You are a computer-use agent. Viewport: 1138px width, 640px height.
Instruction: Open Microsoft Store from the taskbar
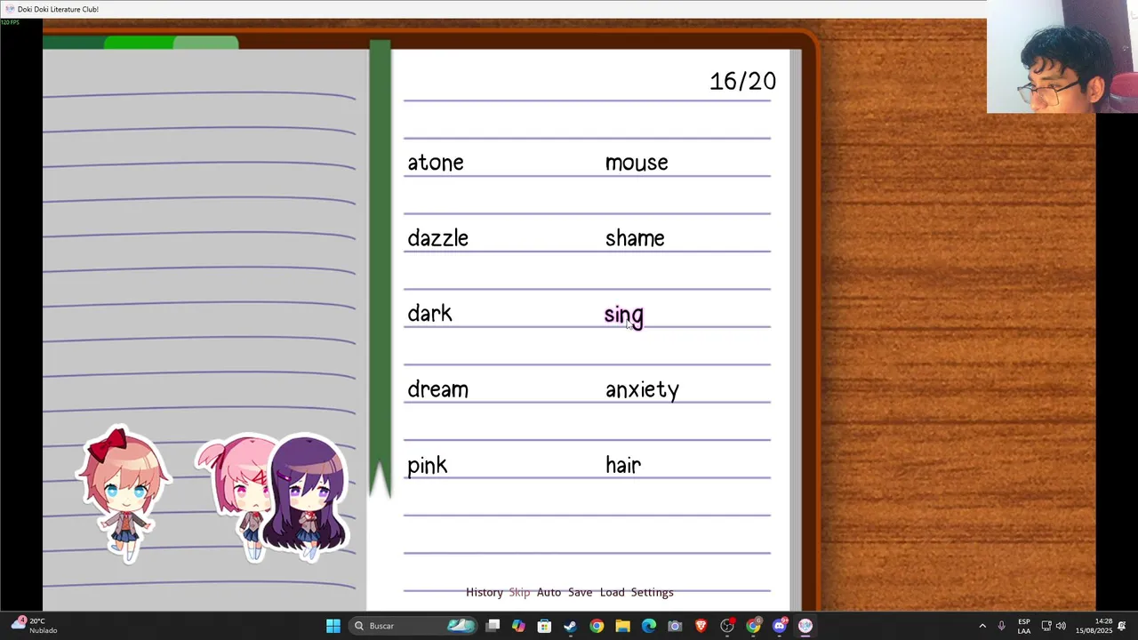544,626
